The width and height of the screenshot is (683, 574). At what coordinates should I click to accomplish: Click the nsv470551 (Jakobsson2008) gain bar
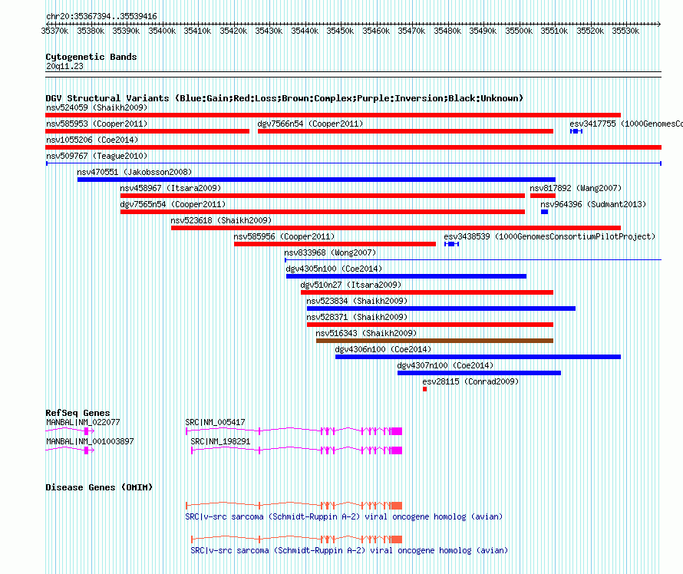tap(316, 180)
